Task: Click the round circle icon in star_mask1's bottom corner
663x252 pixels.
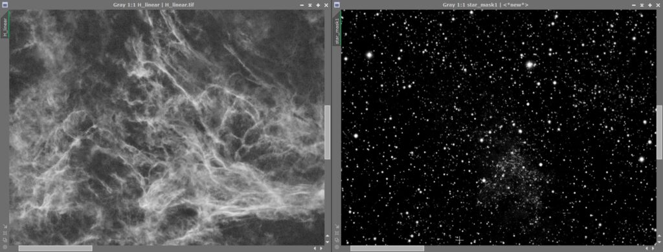Action: tap(337, 247)
